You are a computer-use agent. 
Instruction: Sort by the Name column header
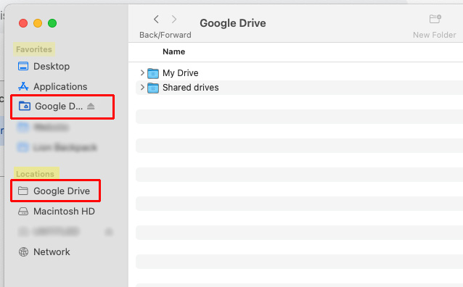[174, 51]
